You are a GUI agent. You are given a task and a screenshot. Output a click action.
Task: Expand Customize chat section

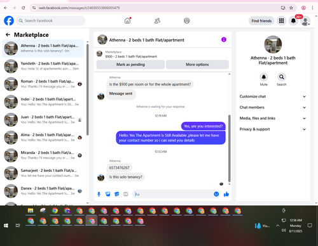[x=273, y=96]
